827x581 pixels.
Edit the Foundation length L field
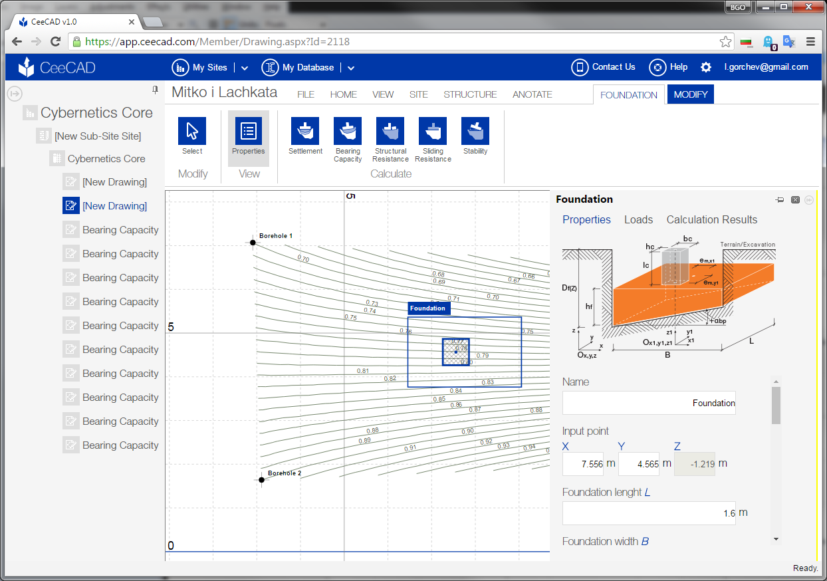[x=649, y=513]
